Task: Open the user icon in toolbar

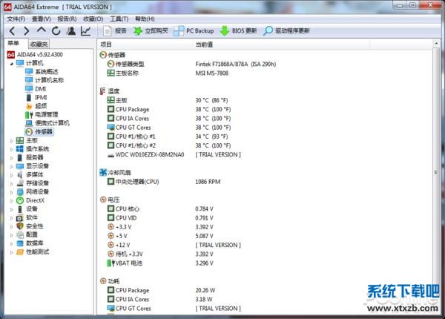Action: pos(70,31)
